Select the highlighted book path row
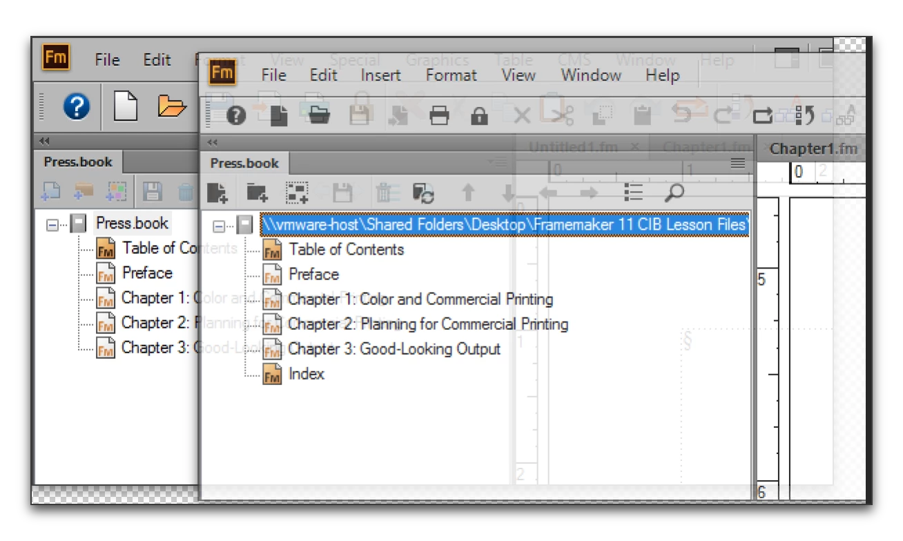Viewport: 903px width, 541px height. coord(504,225)
